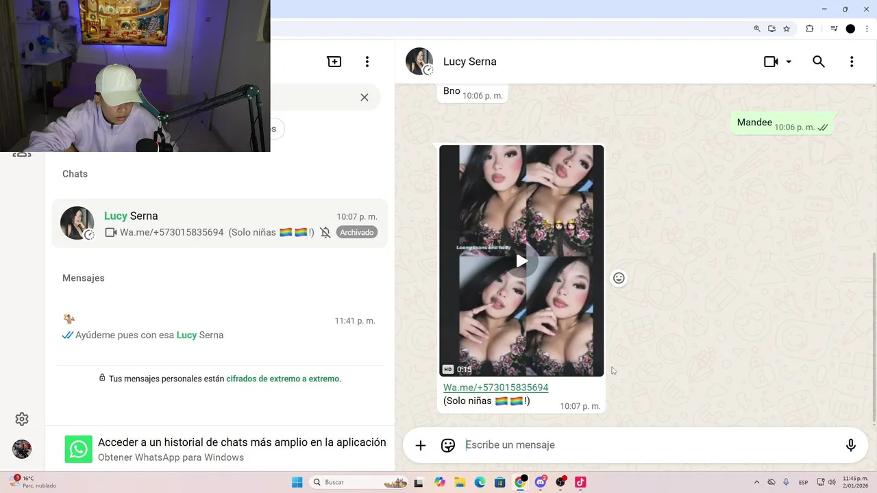The image size is (877, 493).
Task: Click the Archivado badge on the Lucy Serna chat
Action: coord(357,232)
